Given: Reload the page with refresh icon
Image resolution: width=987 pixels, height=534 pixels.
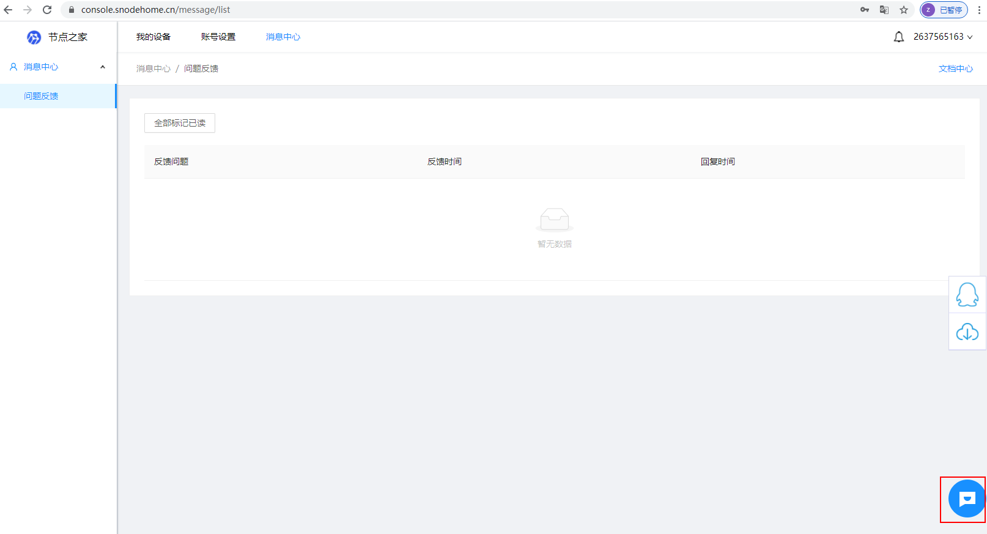Looking at the screenshot, I should coord(47,10).
